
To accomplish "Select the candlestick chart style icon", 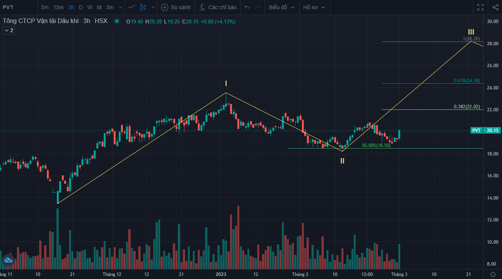I will click(x=143, y=7).
